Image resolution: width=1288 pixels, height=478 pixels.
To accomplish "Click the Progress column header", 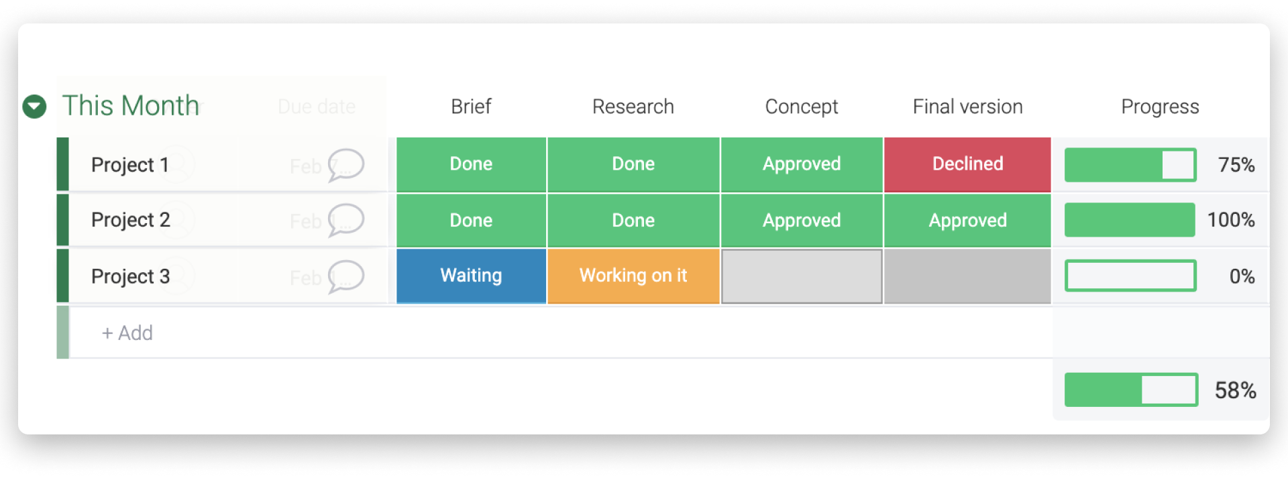I will pyautogui.click(x=1160, y=107).
